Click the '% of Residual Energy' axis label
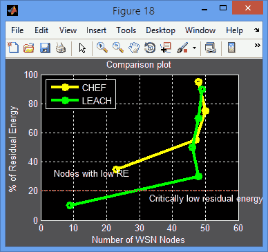This screenshot has width=268, height=252. (13, 149)
